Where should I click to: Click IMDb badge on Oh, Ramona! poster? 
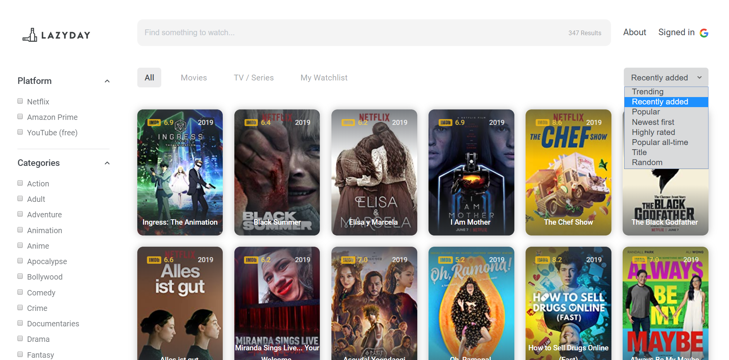click(x=445, y=260)
